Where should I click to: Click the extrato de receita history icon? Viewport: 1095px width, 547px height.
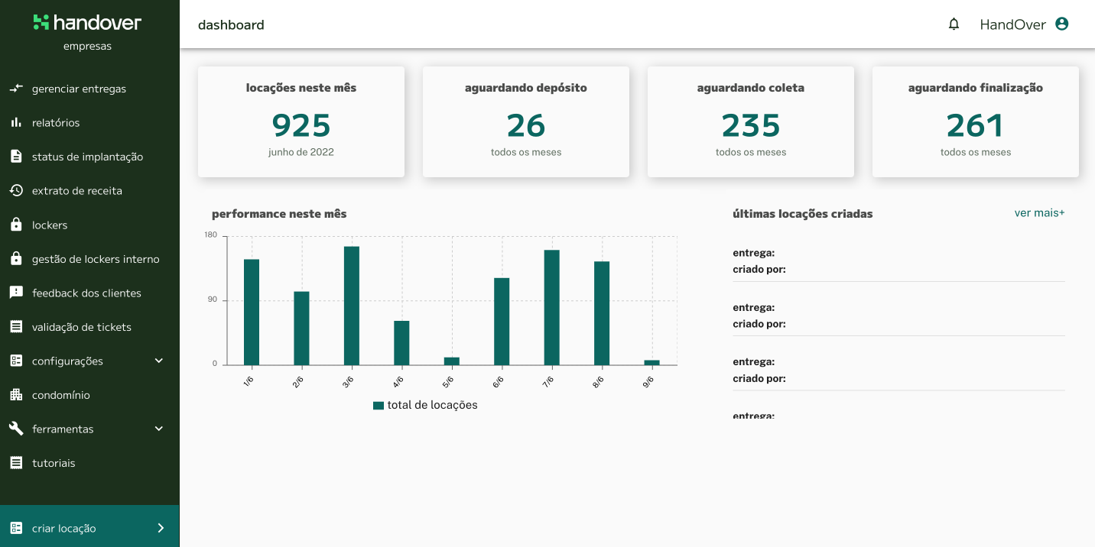pyautogui.click(x=16, y=190)
